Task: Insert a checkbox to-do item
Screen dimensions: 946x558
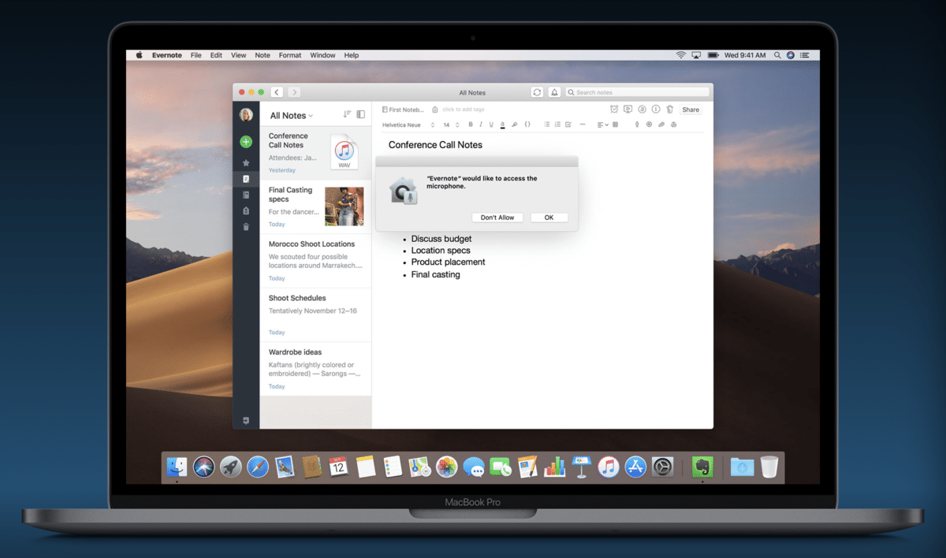Action: (x=568, y=125)
